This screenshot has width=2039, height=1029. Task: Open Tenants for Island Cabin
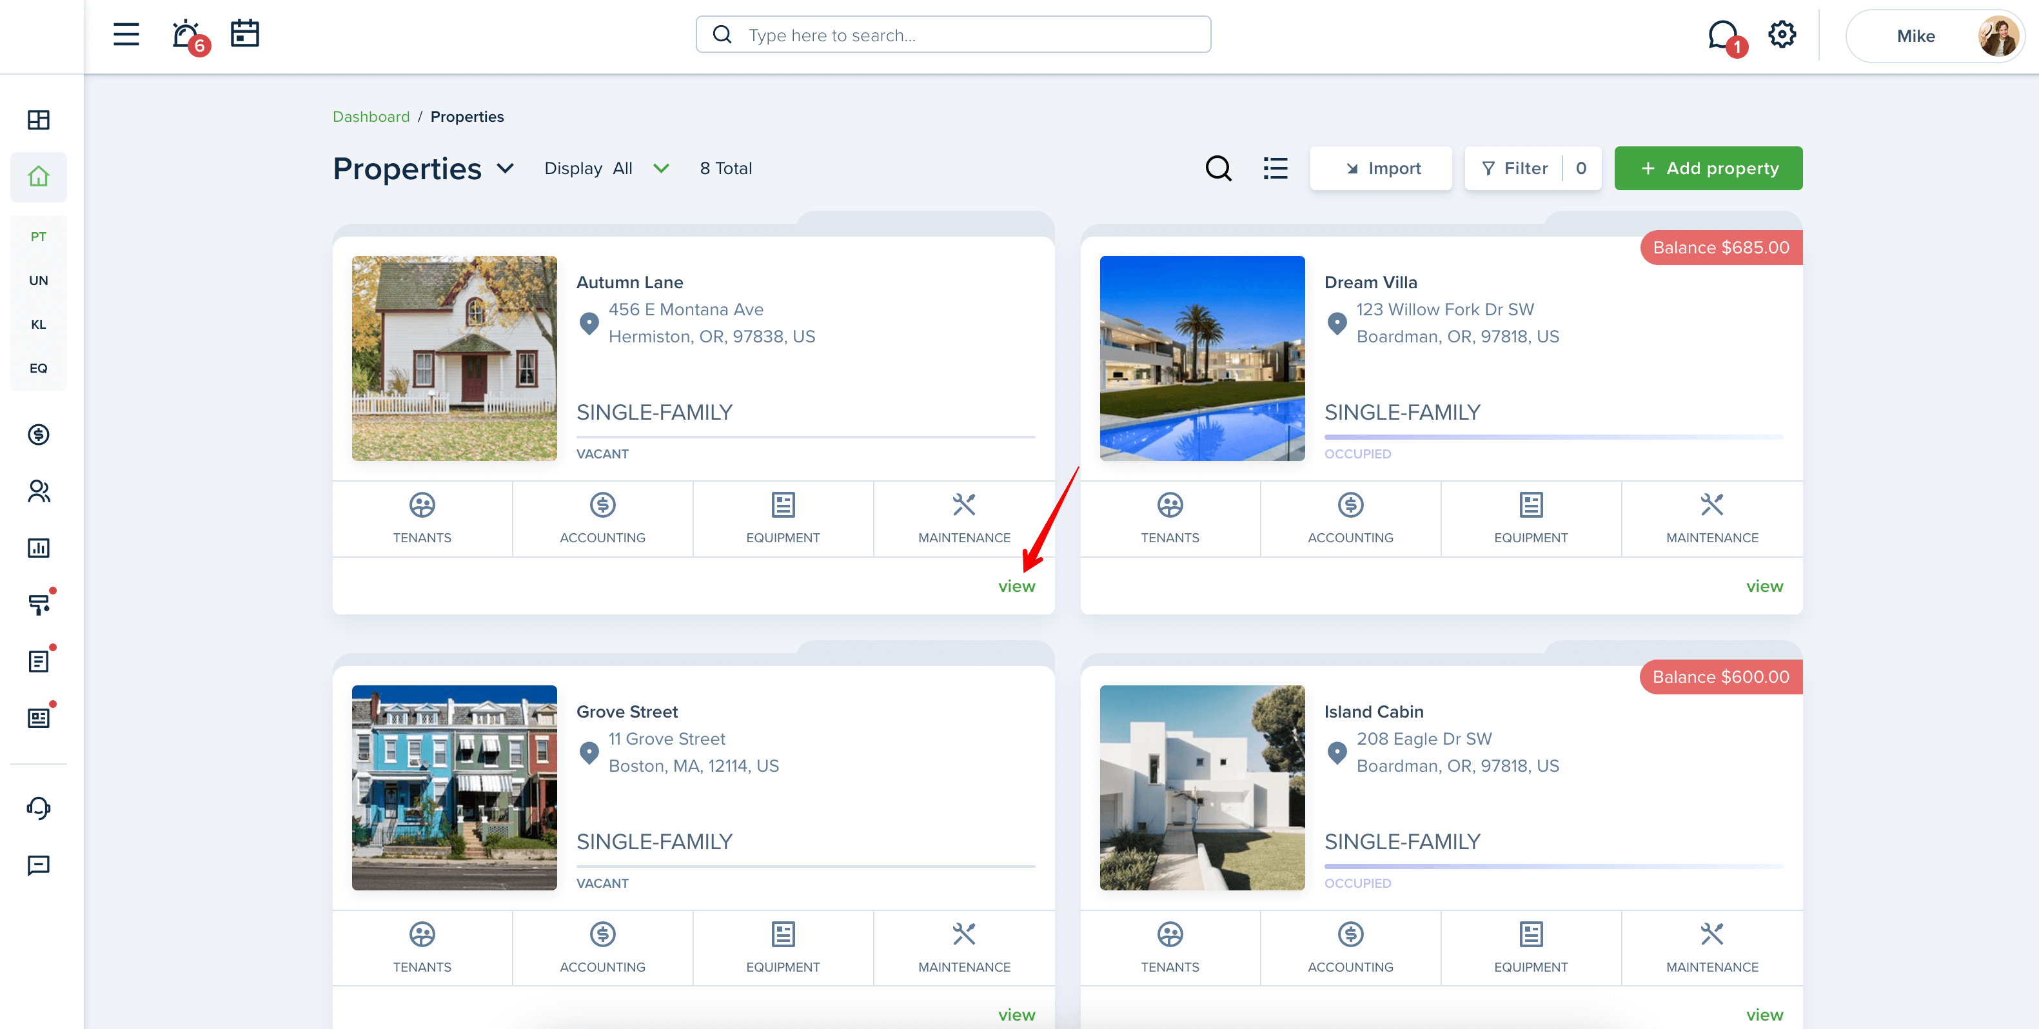(x=1170, y=948)
